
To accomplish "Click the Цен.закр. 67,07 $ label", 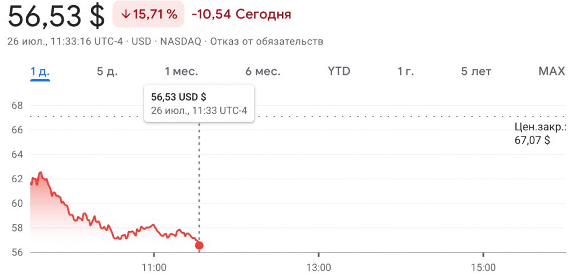I will pos(540,134).
